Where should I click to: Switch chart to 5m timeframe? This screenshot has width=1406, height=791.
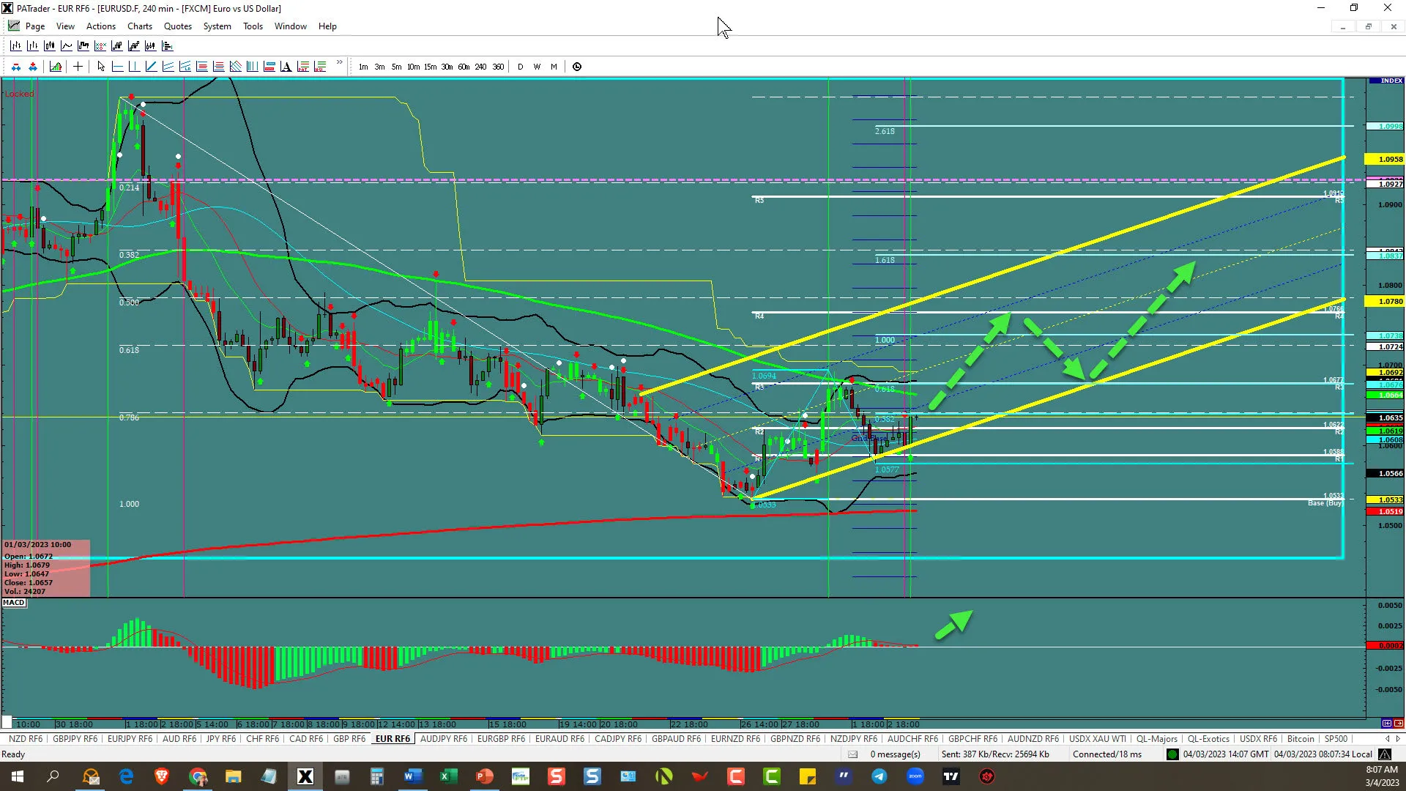[396, 67]
